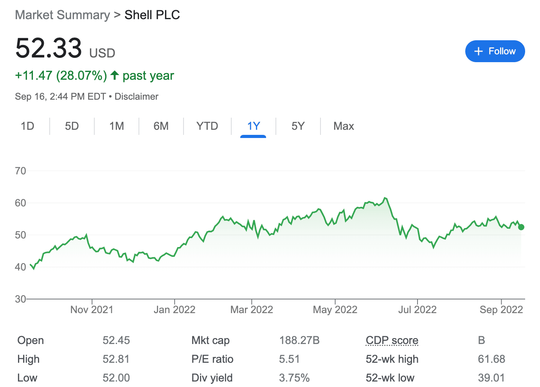
Task: Click the 30 y-axis label
Action: [x=20, y=299]
